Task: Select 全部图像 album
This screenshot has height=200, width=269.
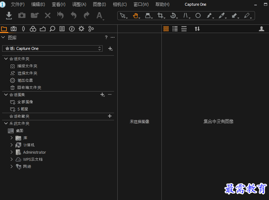Action: (x=25, y=102)
